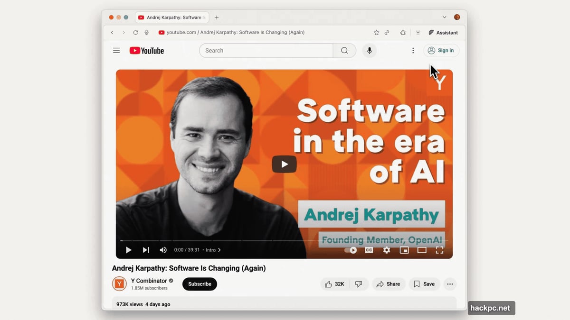This screenshot has width=570, height=320.
Task: Expand the Intro chapter label
Action: tap(212, 250)
